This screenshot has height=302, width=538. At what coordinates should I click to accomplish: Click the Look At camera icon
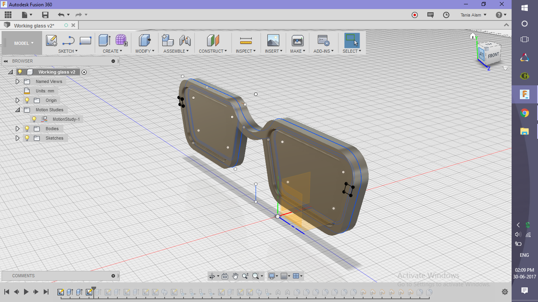pyautogui.click(x=225, y=276)
